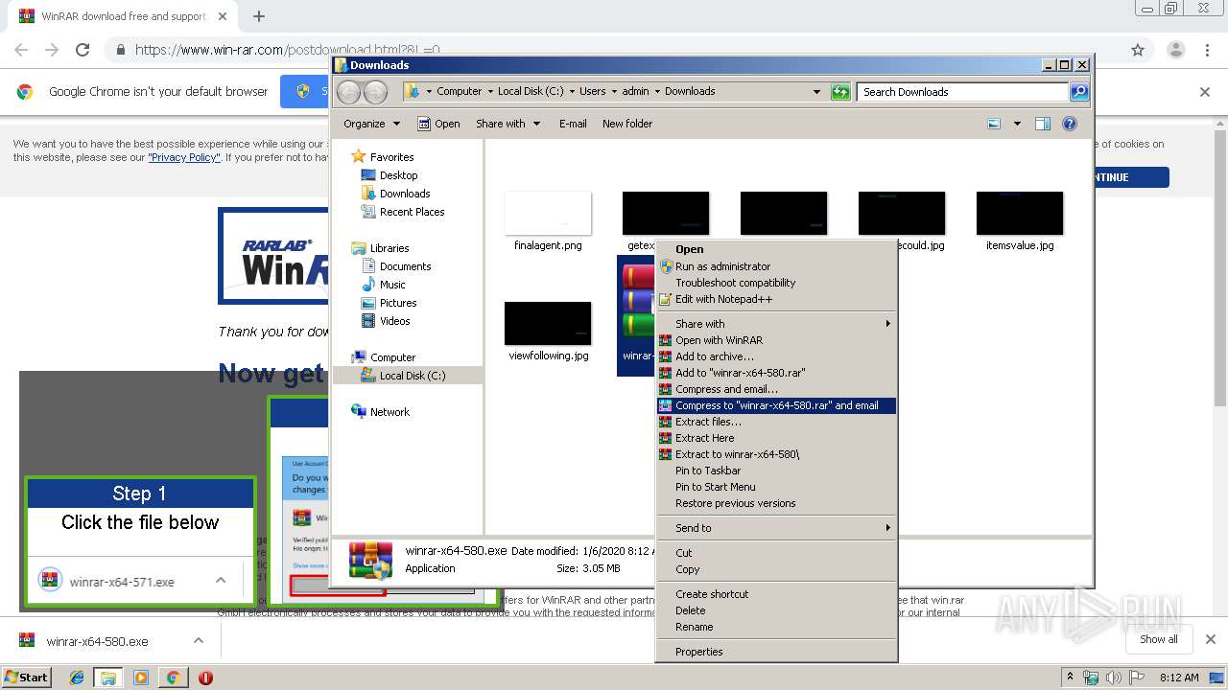Viewport: 1228px width, 690px height.
Task: Expand the address bar history dropdown
Action: coord(816,92)
